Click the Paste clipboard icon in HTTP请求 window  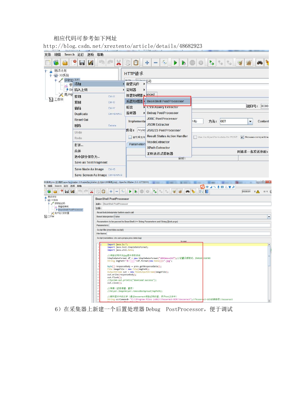(x=136, y=62)
